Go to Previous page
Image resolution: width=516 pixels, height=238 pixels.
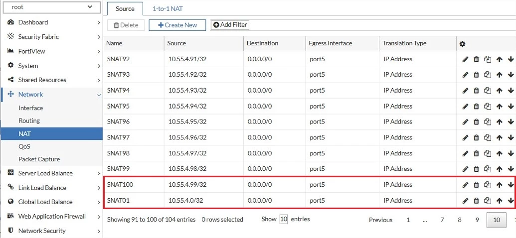(x=380, y=220)
